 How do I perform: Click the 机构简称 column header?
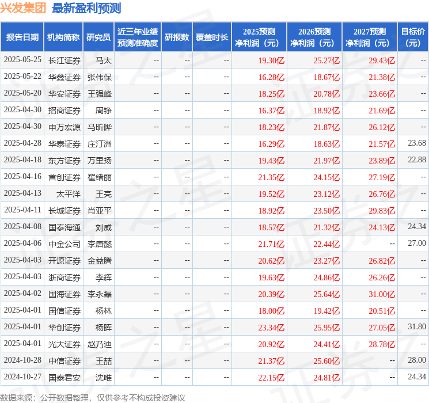point(63,37)
